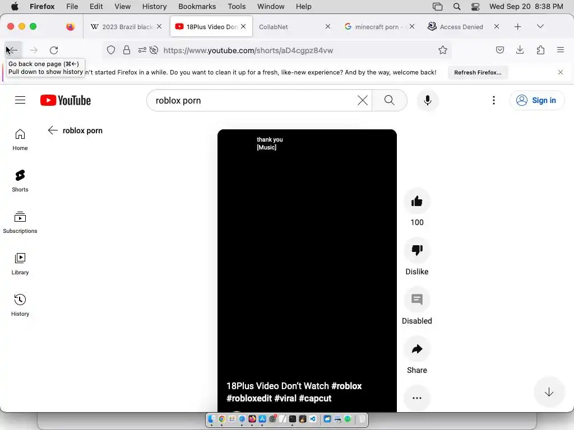The image size is (574, 430).
Task: Click the Firefox back button
Action: click(x=12, y=50)
